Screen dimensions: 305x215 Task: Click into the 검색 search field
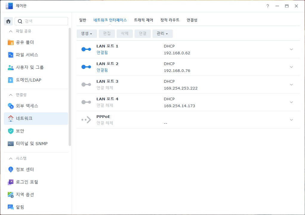41,21
